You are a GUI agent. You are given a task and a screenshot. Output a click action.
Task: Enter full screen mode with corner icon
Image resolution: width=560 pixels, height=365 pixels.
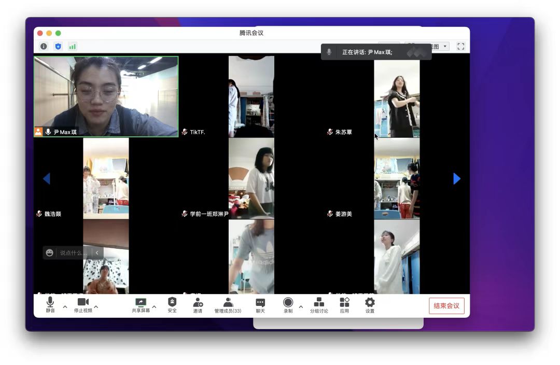click(460, 47)
